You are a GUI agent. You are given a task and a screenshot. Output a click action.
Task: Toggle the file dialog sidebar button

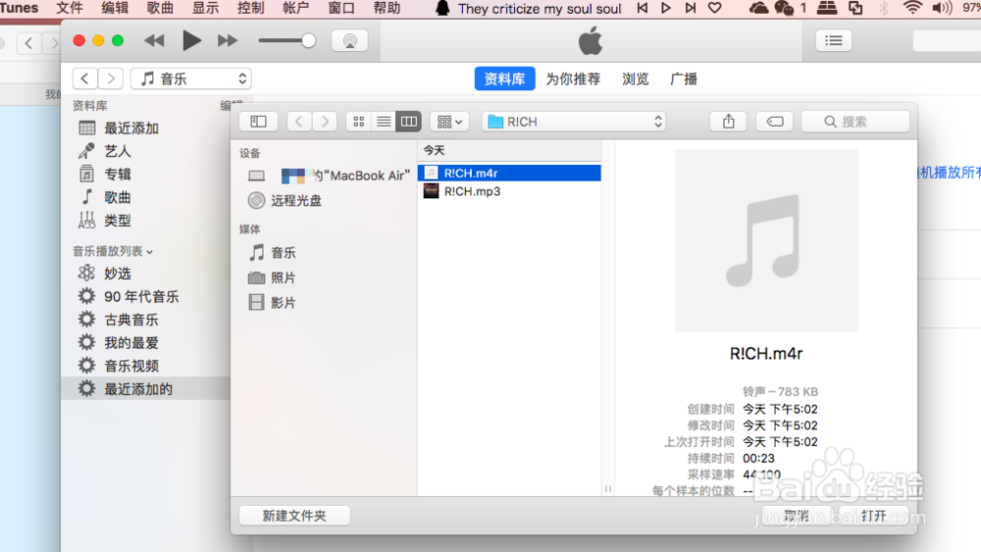click(258, 122)
